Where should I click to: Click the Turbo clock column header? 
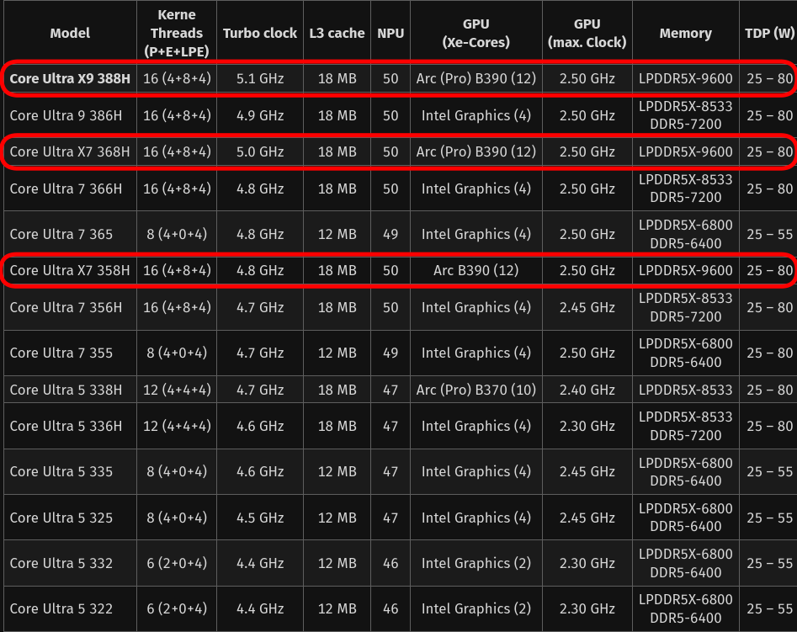point(260,33)
